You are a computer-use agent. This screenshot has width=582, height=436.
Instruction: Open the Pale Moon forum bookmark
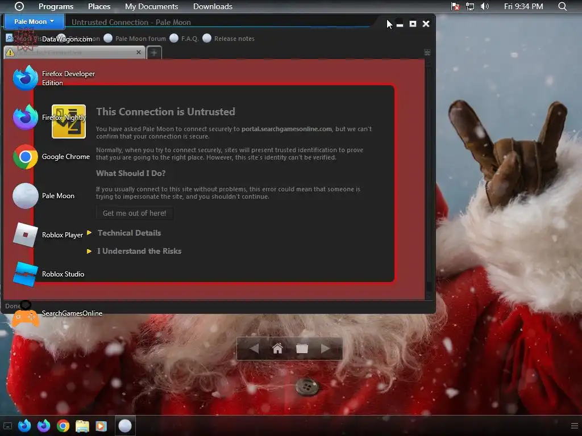[x=135, y=39]
